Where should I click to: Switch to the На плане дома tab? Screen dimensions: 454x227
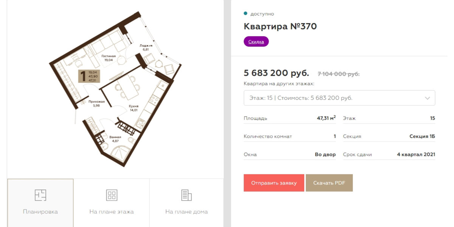point(186,203)
